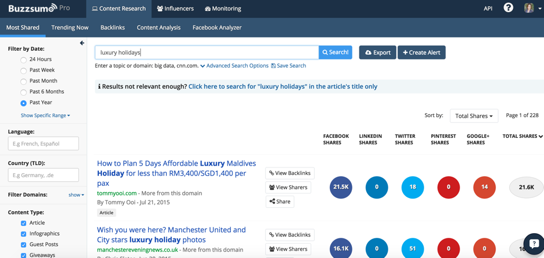The height and width of the screenshot is (258, 544).
Task: Open the chat help bubble
Action: 534,244
